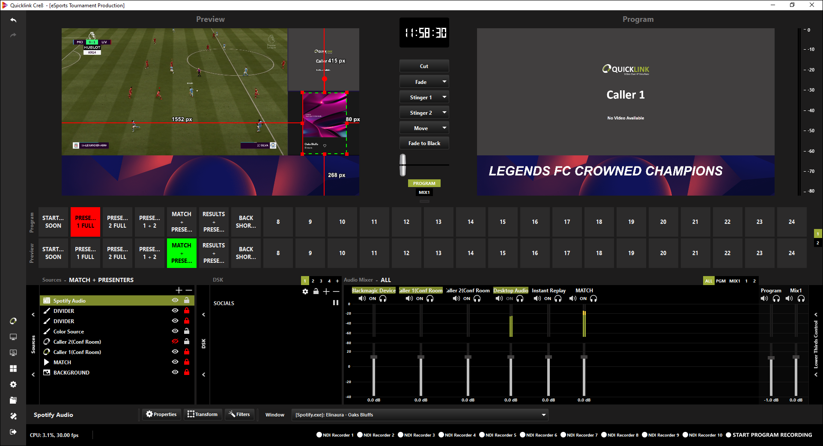823x446 pixels.
Task: Hide the BACKGROUND source layer
Action: coord(175,372)
